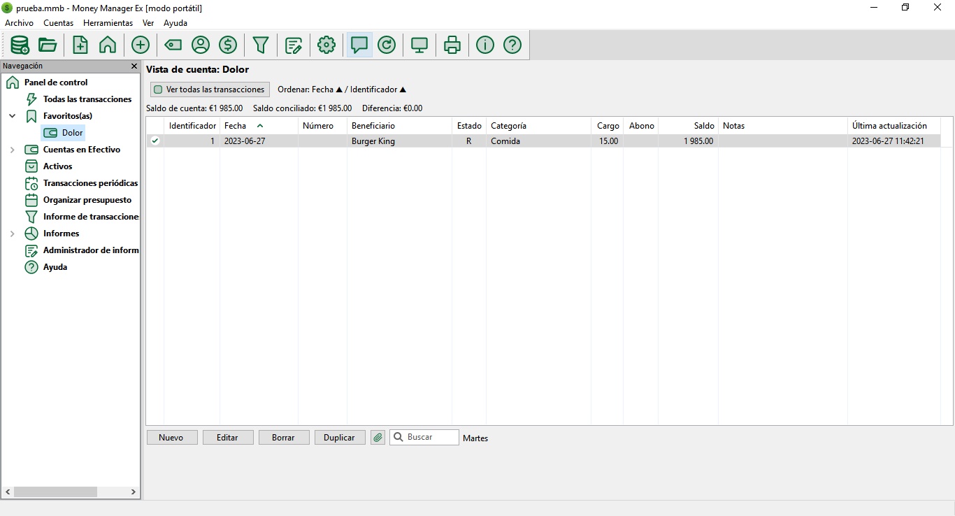Sort by the Saldo column header

tap(688, 126)
